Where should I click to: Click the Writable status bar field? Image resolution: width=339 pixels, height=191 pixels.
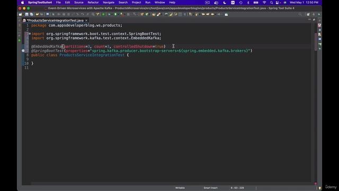click(180, 188)
